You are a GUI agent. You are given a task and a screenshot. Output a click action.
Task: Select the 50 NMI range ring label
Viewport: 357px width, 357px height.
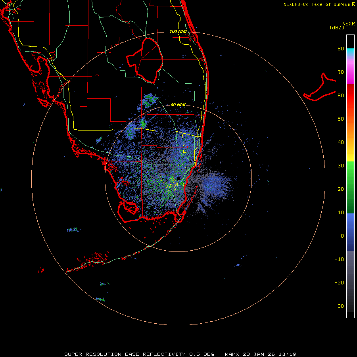178,105
